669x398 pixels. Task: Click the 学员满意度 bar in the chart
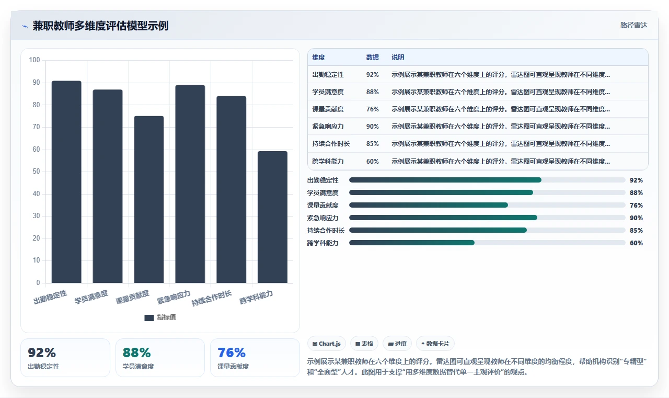click(108, 186)
